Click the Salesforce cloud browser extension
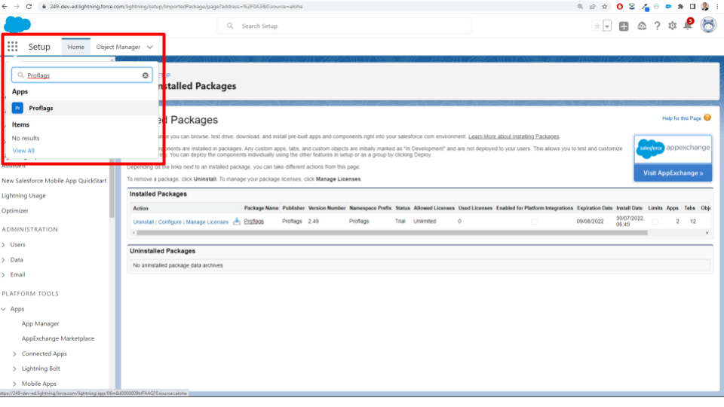 668,7
